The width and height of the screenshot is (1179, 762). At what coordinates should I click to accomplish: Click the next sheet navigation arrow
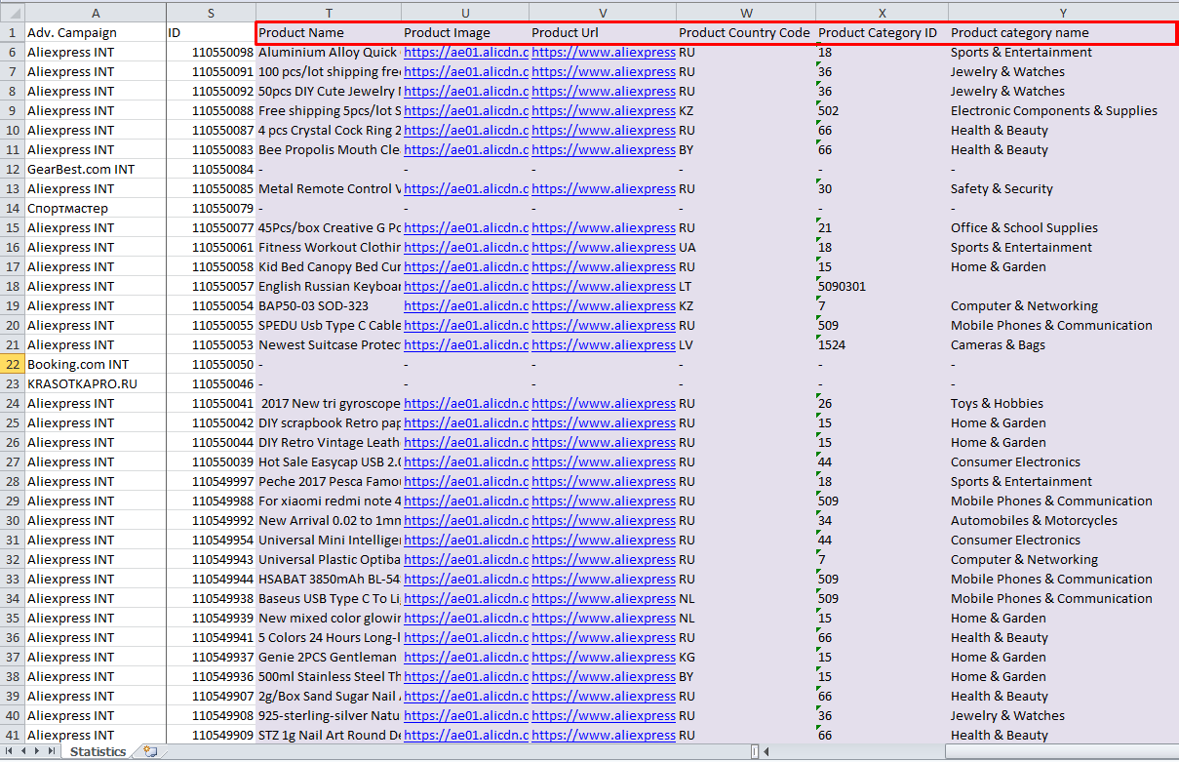[37, 751]
